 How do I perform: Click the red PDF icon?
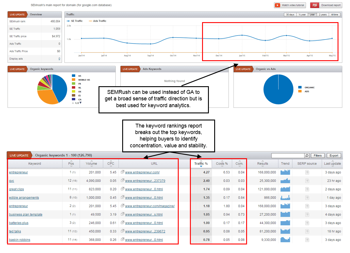[x=315, y=5]
